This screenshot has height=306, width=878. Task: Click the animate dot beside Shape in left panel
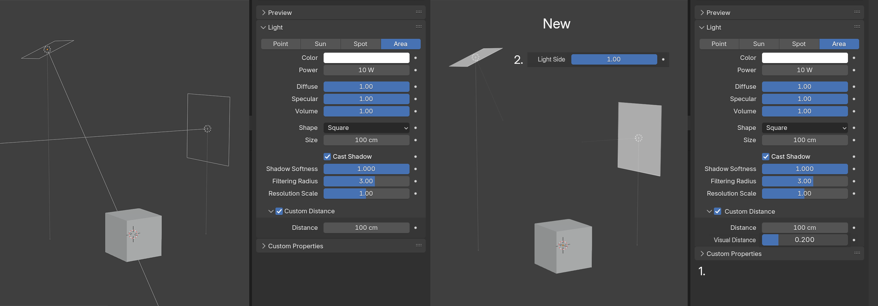click(x=415, y=128)
